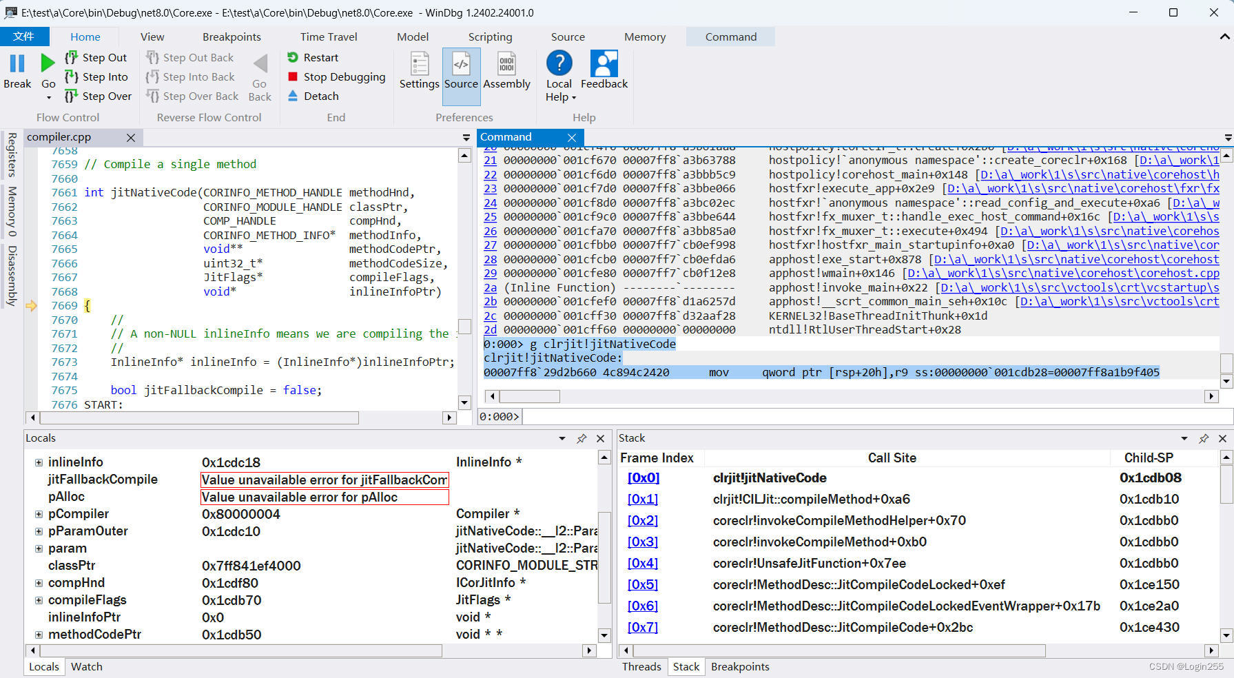The image size is (1234, 678).
Task: Click the Command output horizontal scrollbar thumb
Action: pyautogui.click(x=530, y=396)
